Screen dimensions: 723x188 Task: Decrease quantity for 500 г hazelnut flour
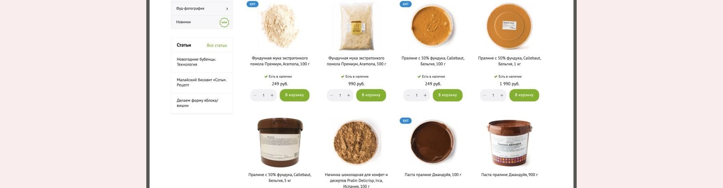[332, 95]
